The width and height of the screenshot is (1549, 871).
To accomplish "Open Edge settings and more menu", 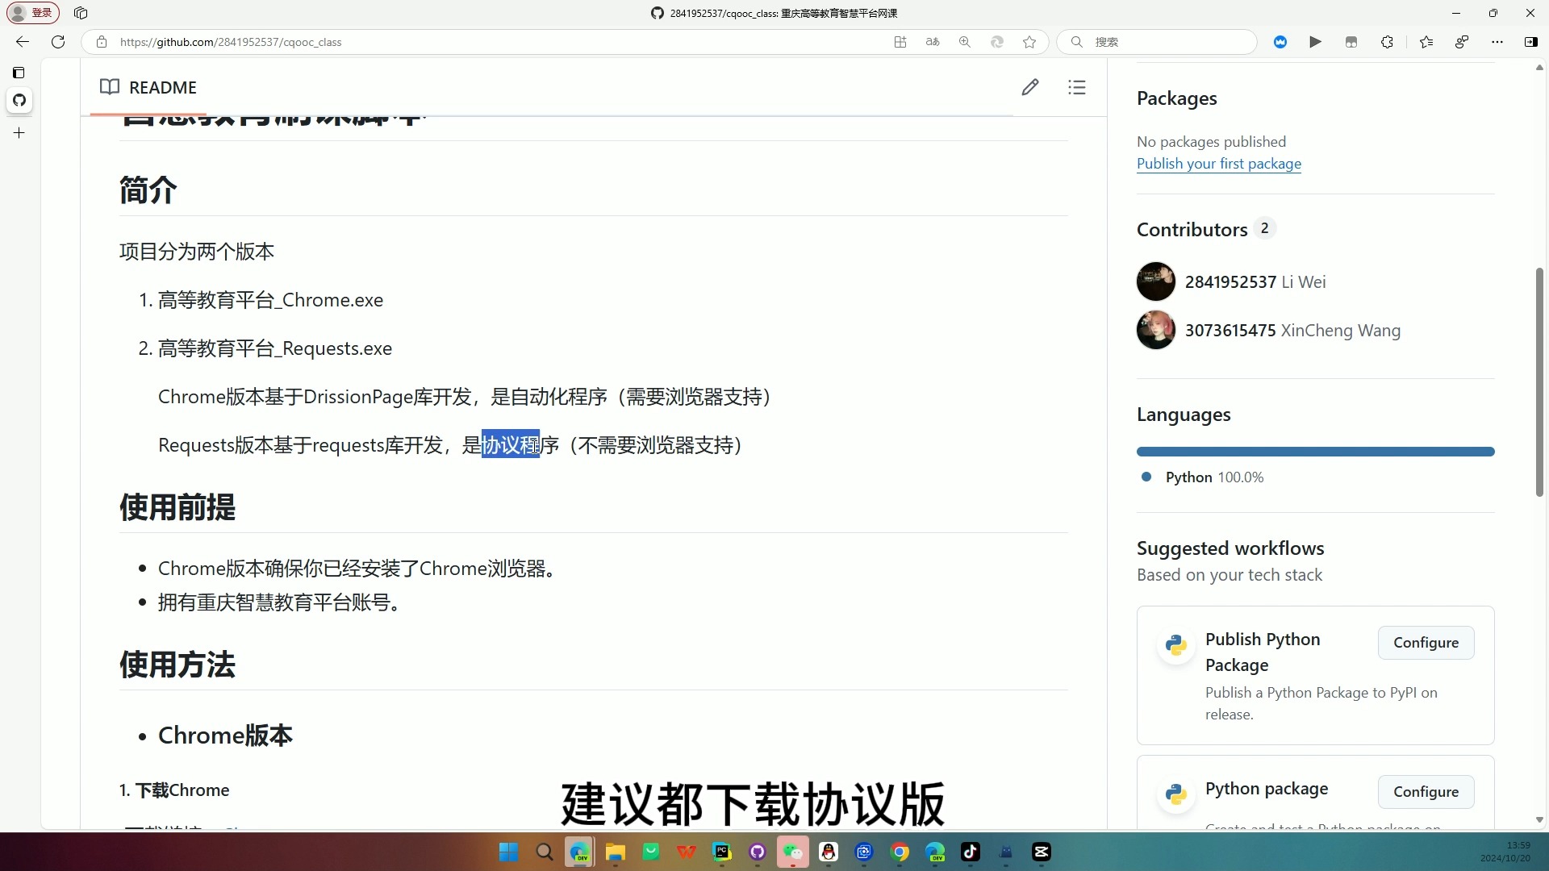I will tap(1497, 42).
